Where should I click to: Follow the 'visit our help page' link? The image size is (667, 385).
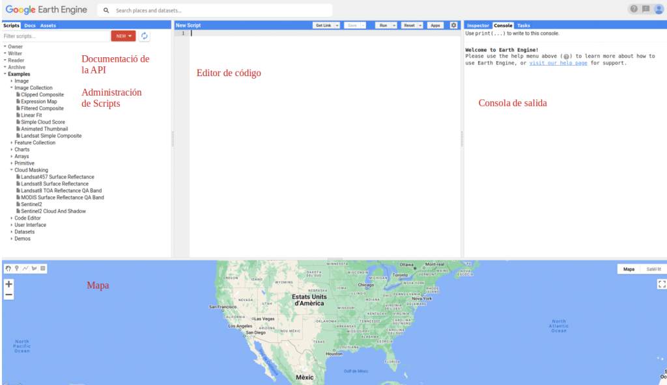[x=558, y=63]
